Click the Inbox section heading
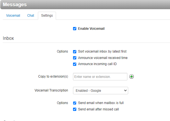 [8, 38]
